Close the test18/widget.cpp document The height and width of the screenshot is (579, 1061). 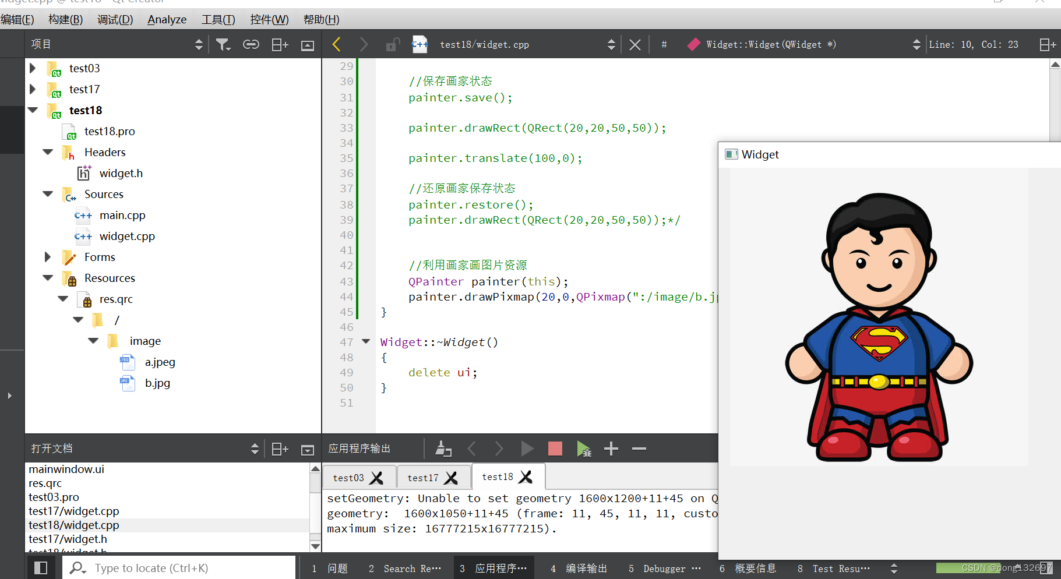[x=635, y=45]
